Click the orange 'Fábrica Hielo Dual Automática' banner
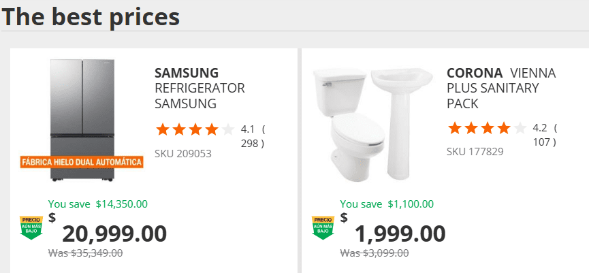 [x=82, y=162]
